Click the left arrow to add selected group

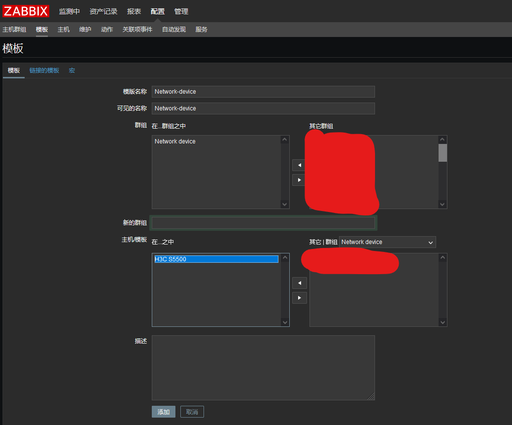coord(299,165)
